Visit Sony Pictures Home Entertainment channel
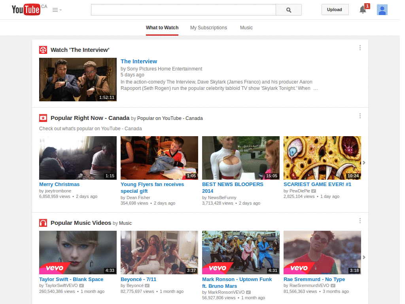405x304 pixels. 165,69
